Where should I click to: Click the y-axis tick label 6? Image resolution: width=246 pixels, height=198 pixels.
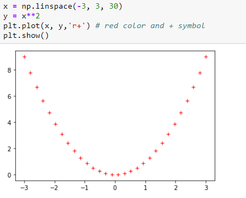click(x=9, y=97)
